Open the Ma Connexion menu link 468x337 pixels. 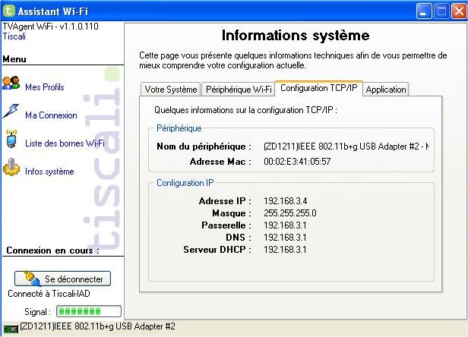[x=51, y=115]
